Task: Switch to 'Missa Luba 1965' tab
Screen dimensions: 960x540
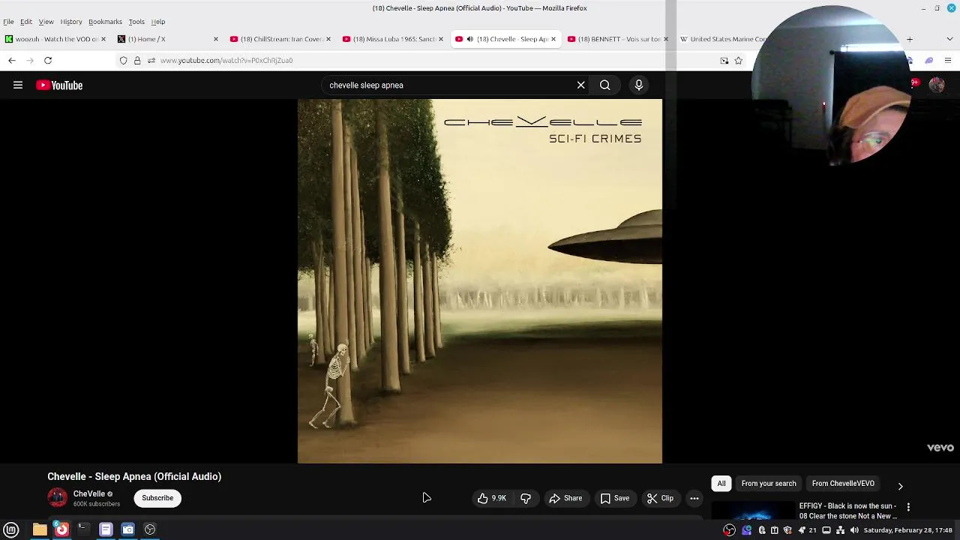Action: coord(392,39)
